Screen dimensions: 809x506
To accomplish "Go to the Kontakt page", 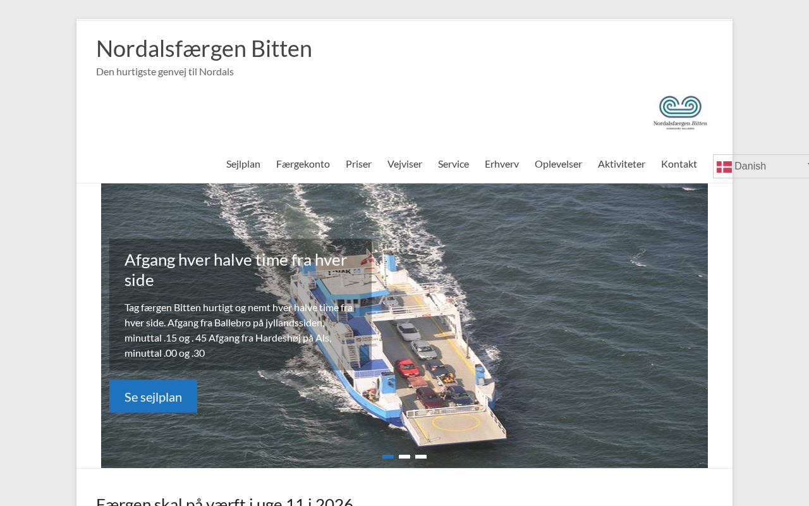I will click(679, 164).
